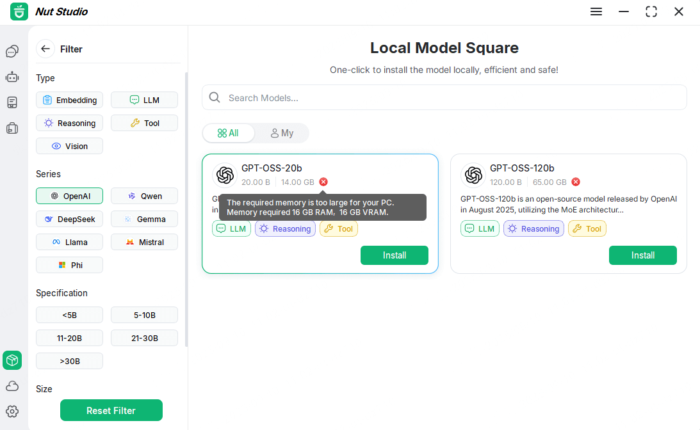Screen dimensions: 700x430
Task: Click the search magnifier icon
Action: (x=215, y=97)
